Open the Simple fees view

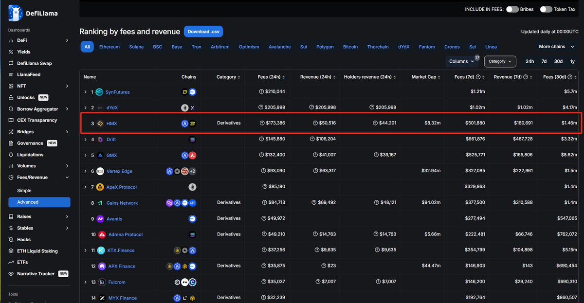[24, 191]
